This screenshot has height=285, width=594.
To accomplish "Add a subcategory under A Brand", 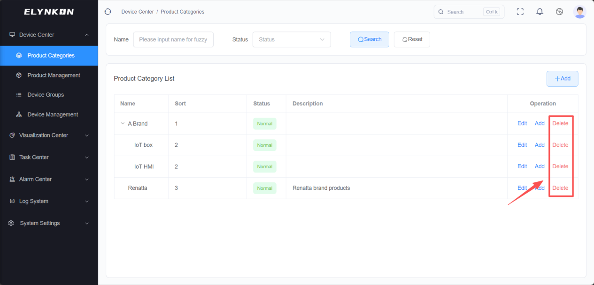I will pos(540,123).
